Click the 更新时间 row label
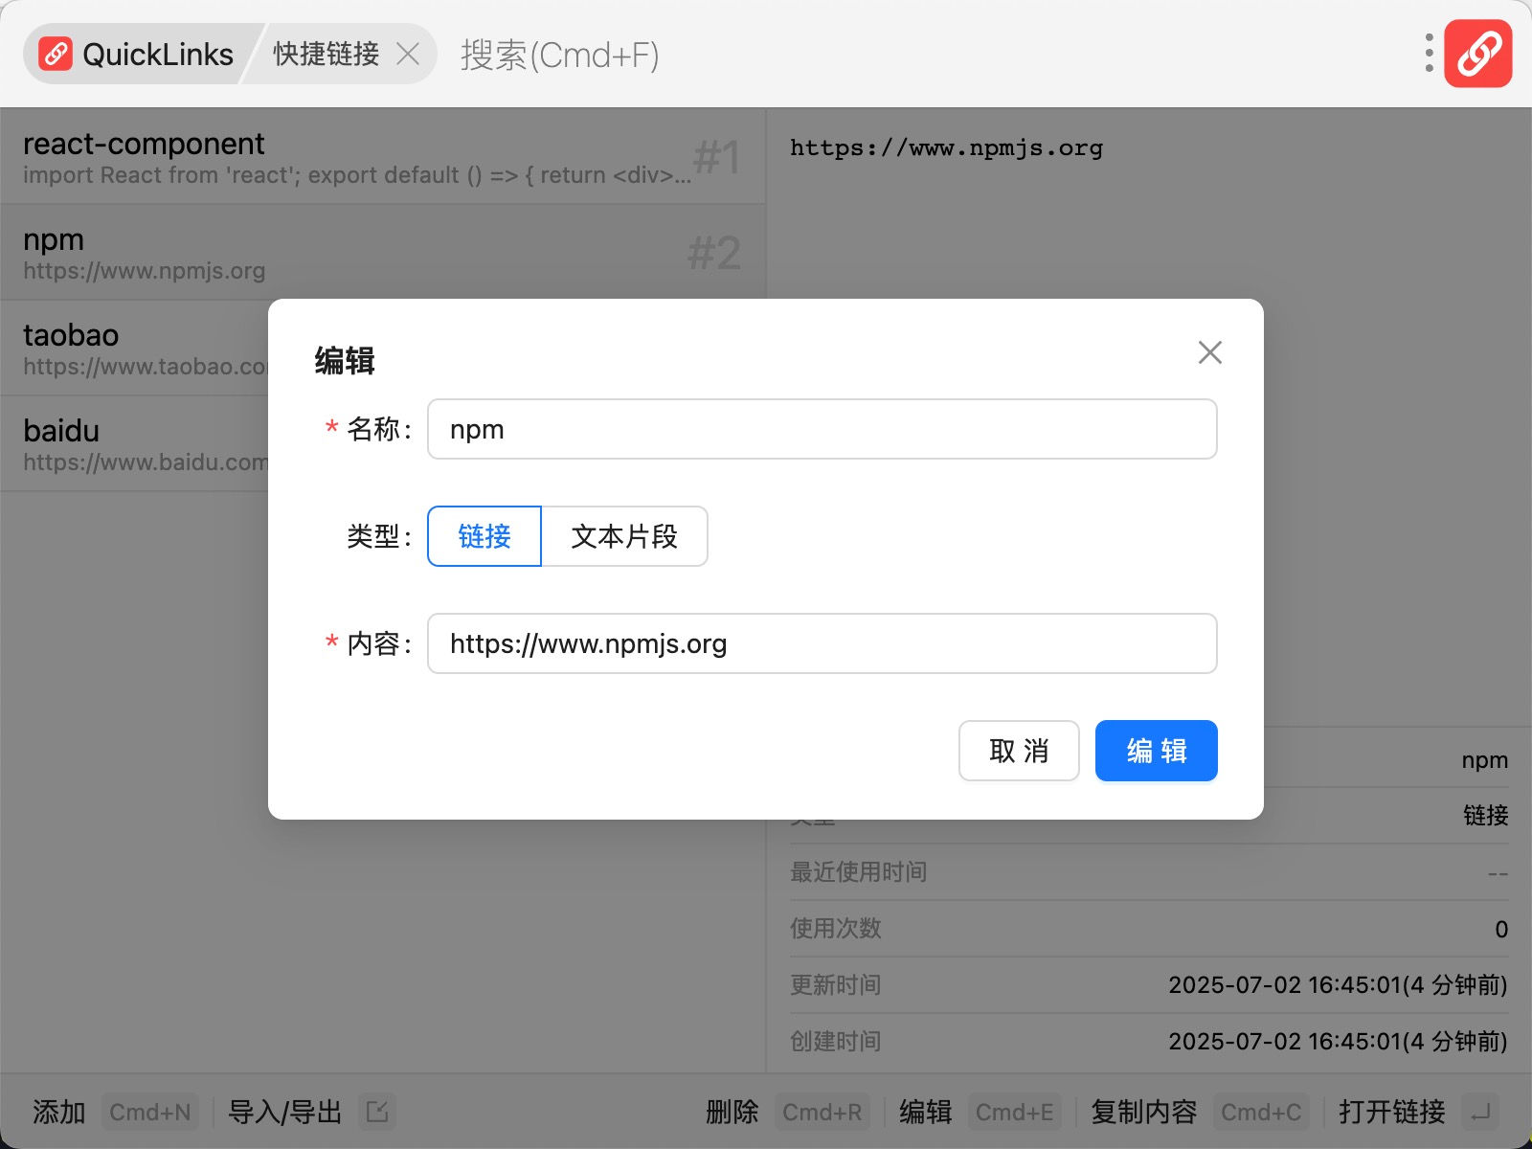1532x1149 pixels. 835,985
